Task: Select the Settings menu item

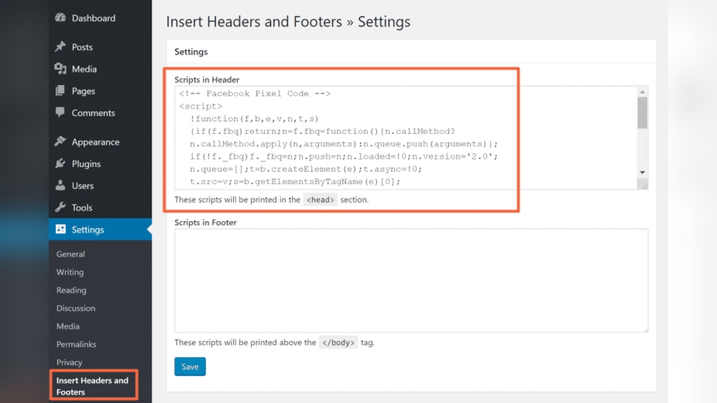Action: [x=100, y=230]
